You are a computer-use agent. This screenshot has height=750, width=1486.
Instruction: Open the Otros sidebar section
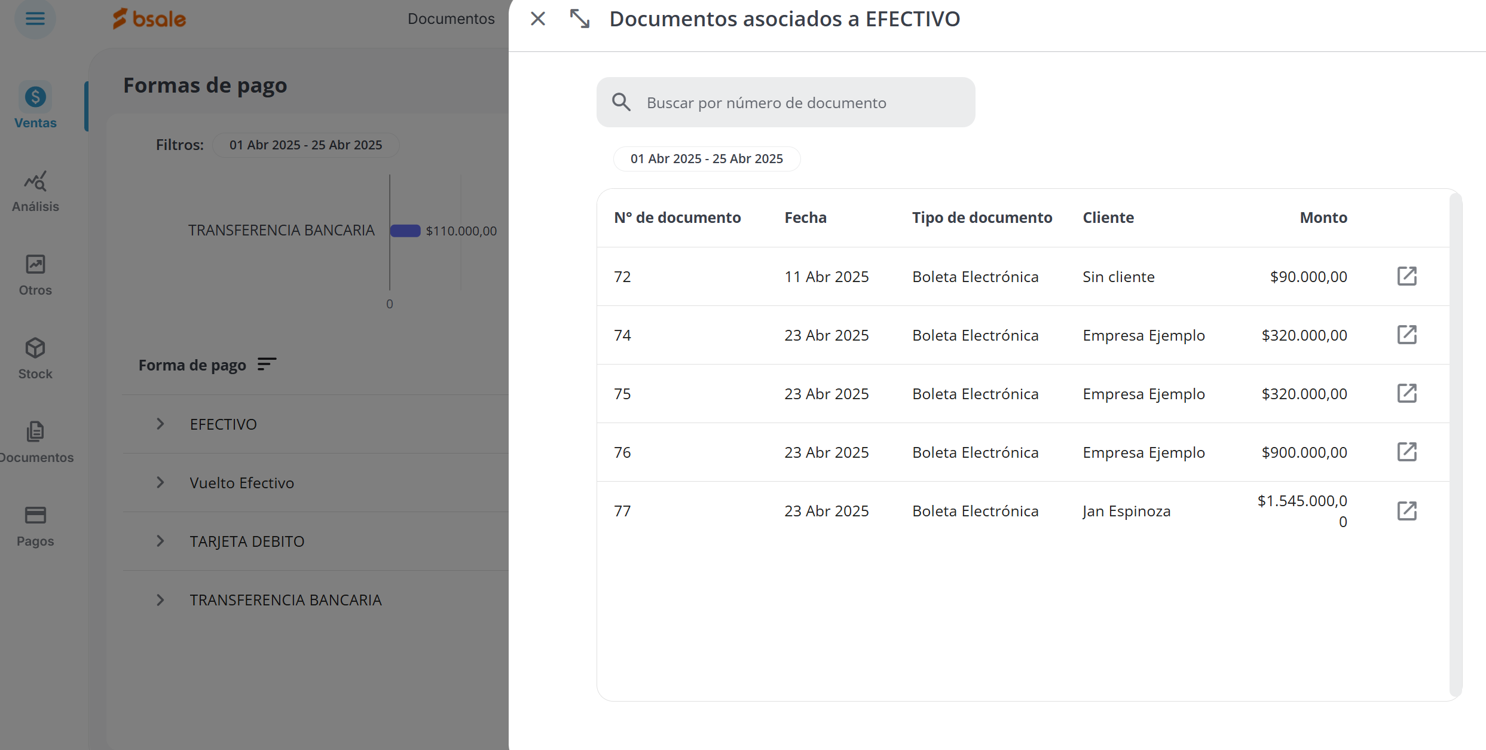click(x=35, y=275)
